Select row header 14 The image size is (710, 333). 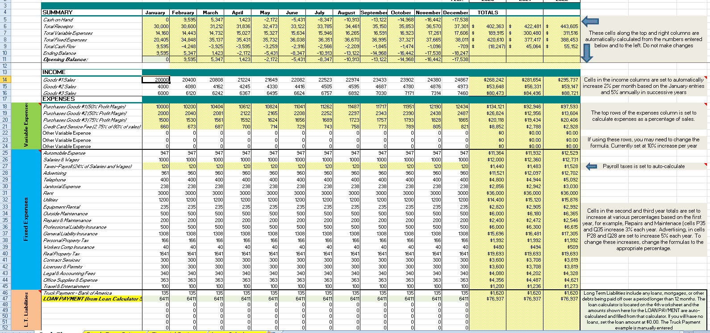[x=5, y=80]
